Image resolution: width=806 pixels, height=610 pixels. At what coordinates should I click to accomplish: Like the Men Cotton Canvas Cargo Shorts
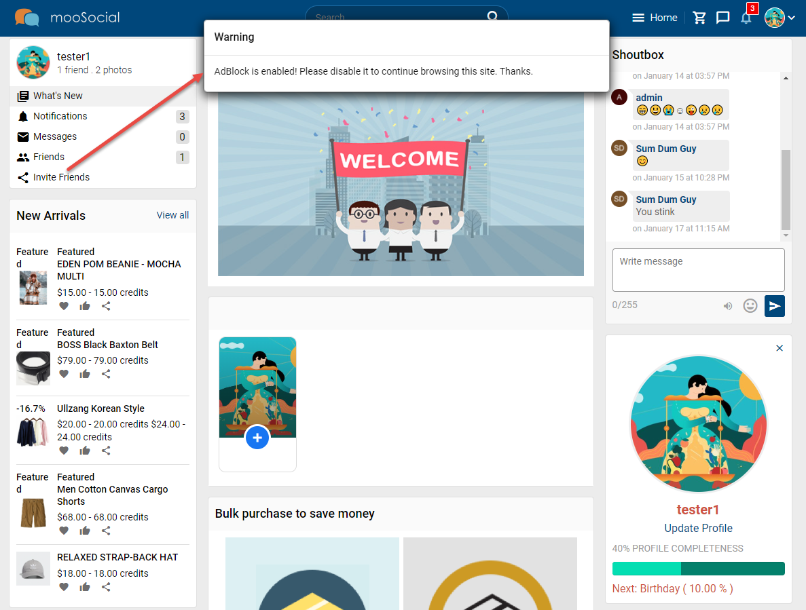point(85,531)
